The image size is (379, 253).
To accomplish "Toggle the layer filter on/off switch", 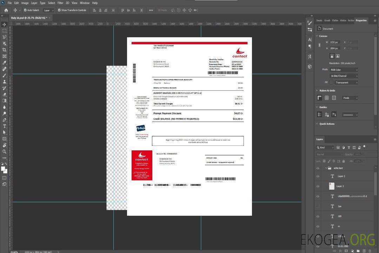I will pos(365,147).
